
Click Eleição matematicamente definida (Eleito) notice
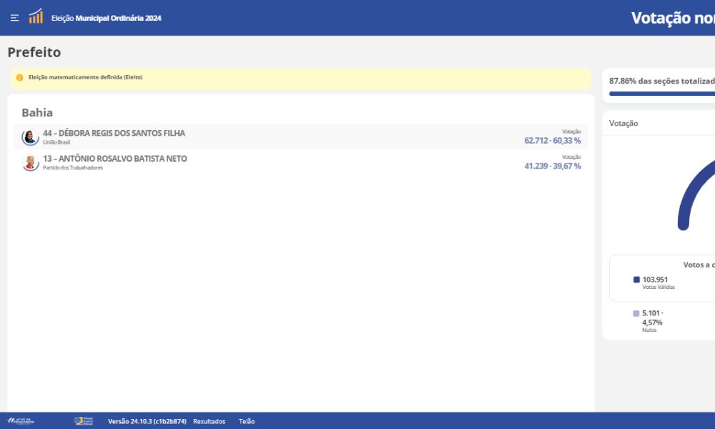tap(86, 77)
